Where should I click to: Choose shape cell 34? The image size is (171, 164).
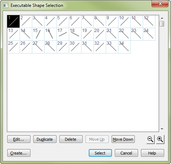coord(124,47)
